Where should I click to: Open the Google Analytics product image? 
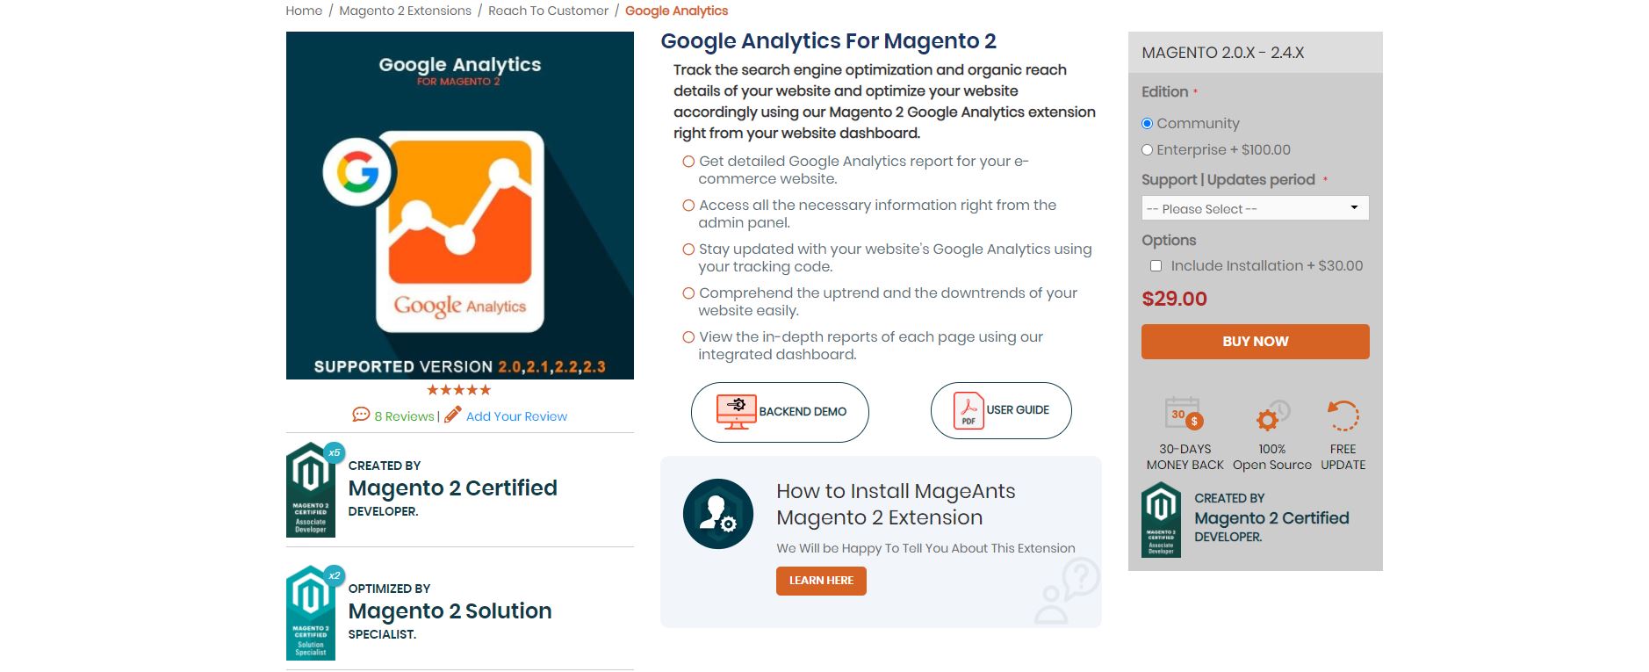(x=460, y=206)
